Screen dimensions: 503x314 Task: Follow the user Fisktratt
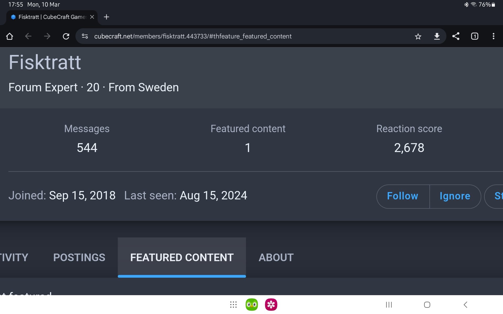click(x=403, y=196)
